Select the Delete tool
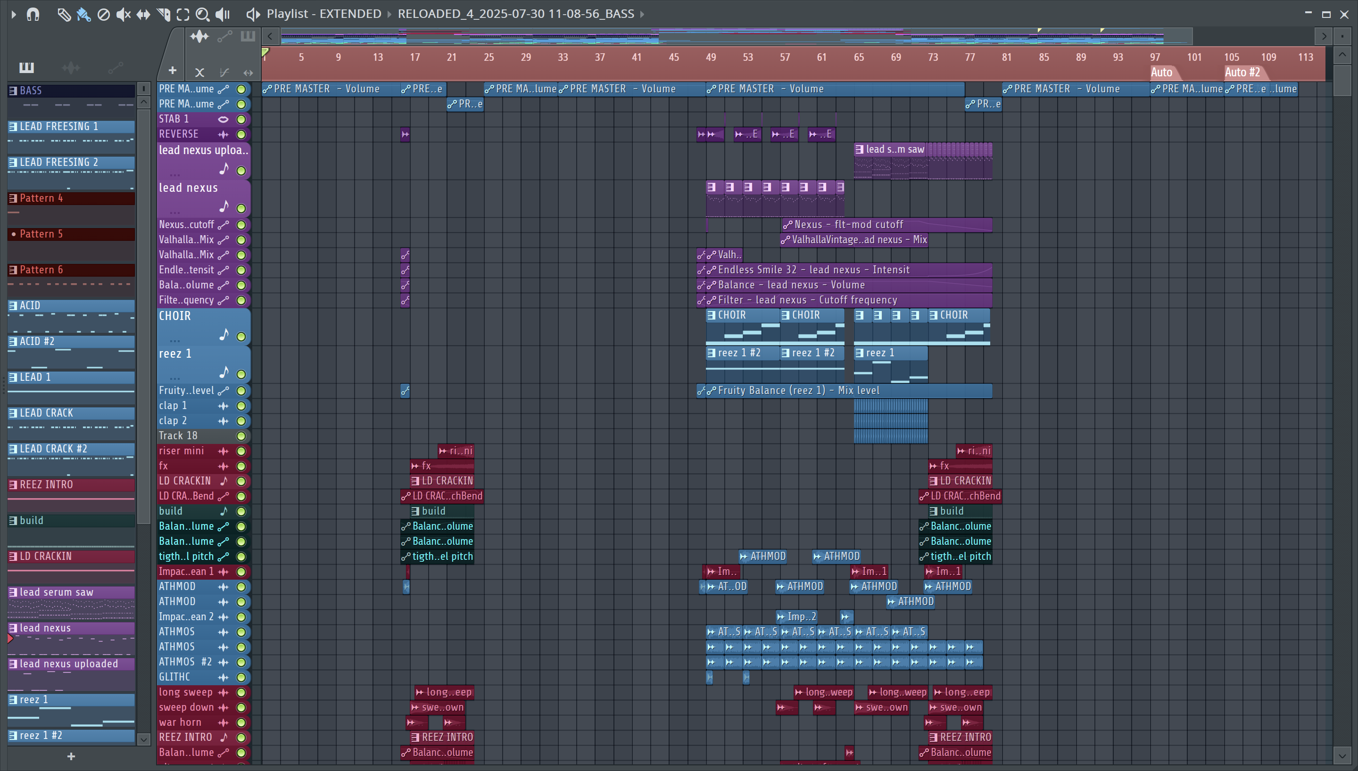 click(x=103, y=14)
